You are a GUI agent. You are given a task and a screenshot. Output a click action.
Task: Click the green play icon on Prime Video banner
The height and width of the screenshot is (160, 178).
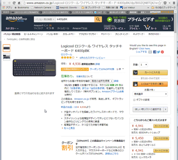[x=109, y=20]
